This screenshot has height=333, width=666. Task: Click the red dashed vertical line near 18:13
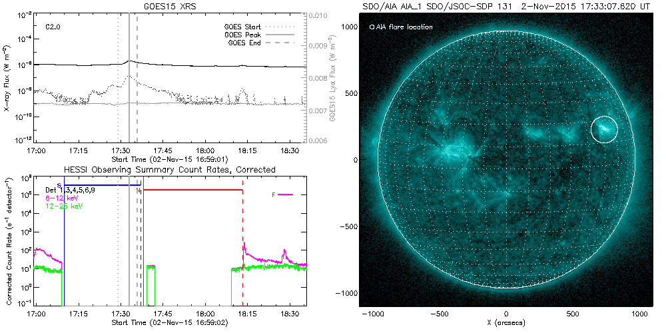pyautogui.click(x=242, y=241)
